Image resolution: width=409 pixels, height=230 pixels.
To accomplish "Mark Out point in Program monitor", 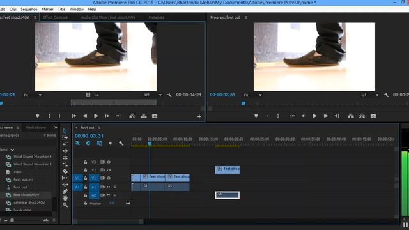I will 278,116.
